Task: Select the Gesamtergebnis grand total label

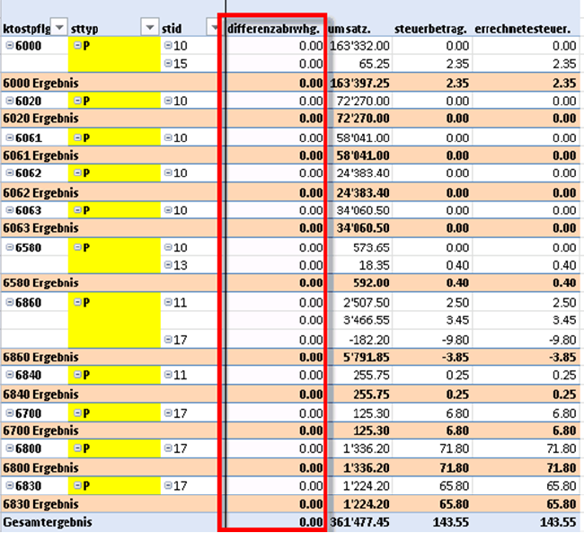Action: pyautogui.click(x=48, y=522)
